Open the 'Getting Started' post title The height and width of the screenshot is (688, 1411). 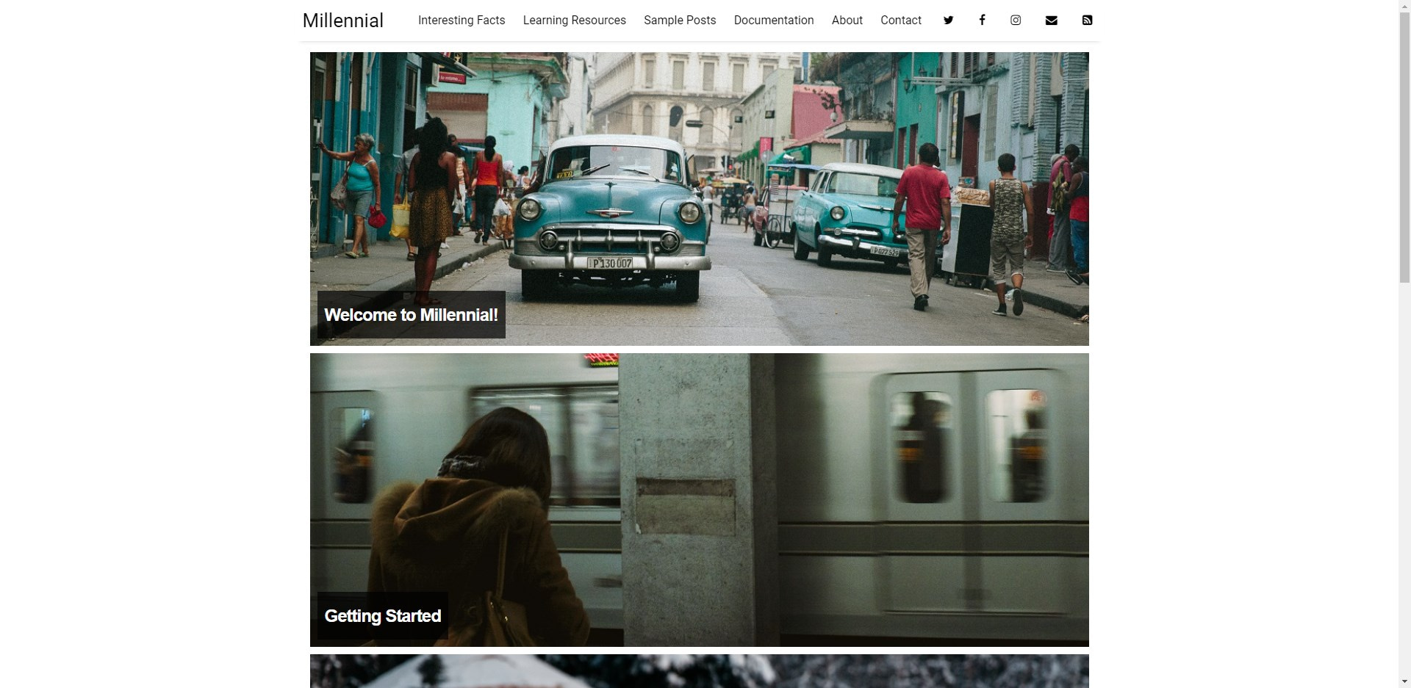coord(383,616)
